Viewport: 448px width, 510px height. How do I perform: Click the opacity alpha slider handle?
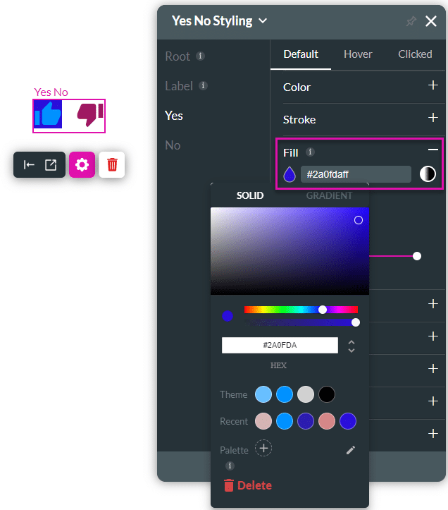tap(356, 322)
